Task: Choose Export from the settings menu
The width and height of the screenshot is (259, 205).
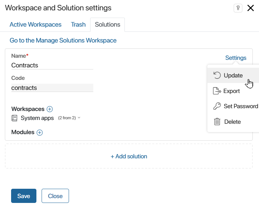Action: tap(233, 91)
